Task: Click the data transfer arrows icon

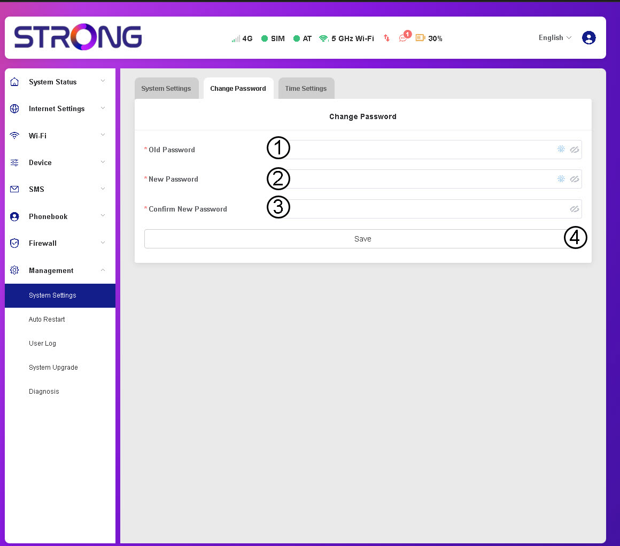Action: 387,38
